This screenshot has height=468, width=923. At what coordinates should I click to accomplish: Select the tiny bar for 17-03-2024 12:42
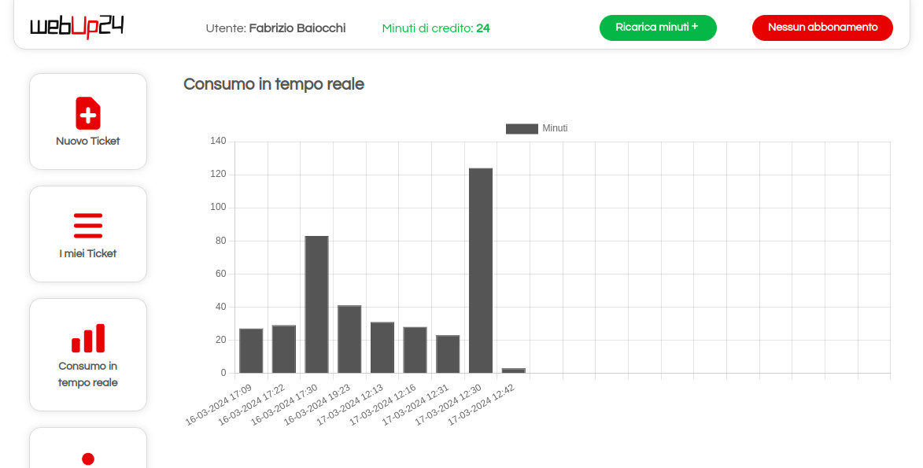point(513,370)
